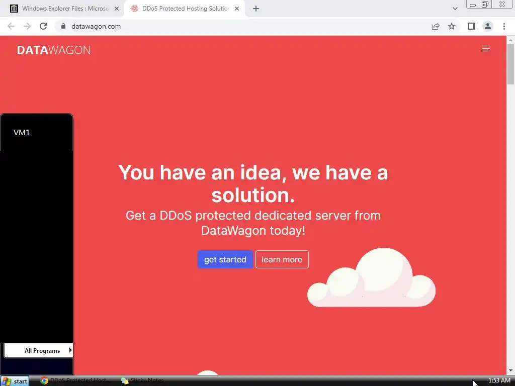
Task: Click the padlock site info icon
Action: 63,26
